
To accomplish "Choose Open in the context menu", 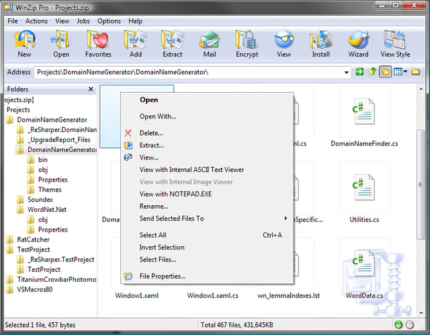I will pyautogui.click(x=207, y=100).
